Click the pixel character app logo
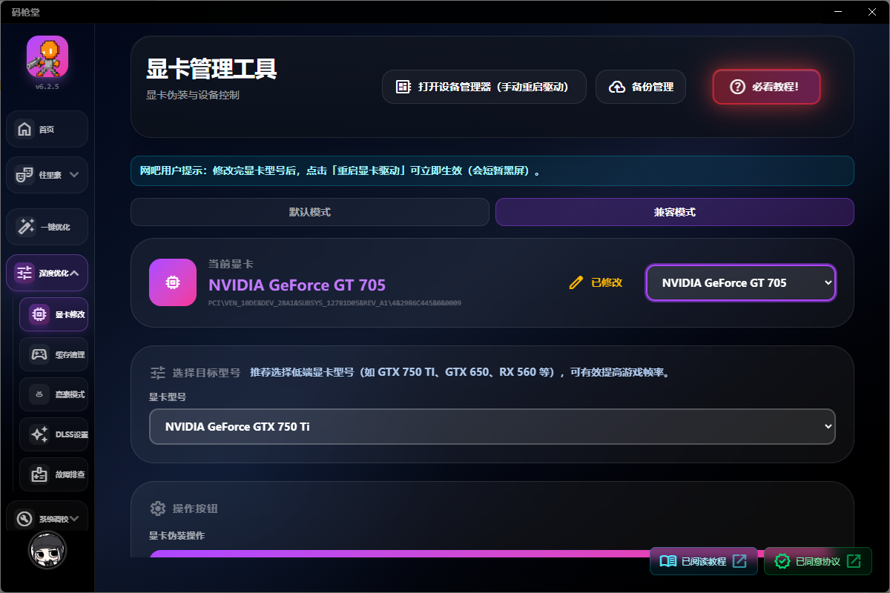The width and height of the screenshot is (890, 593). pyautogui.click(x=47, y=57)
